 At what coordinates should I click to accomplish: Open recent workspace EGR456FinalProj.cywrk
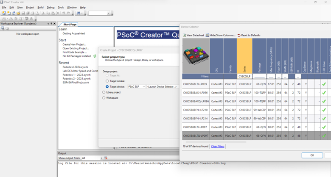tap(76, 83)
